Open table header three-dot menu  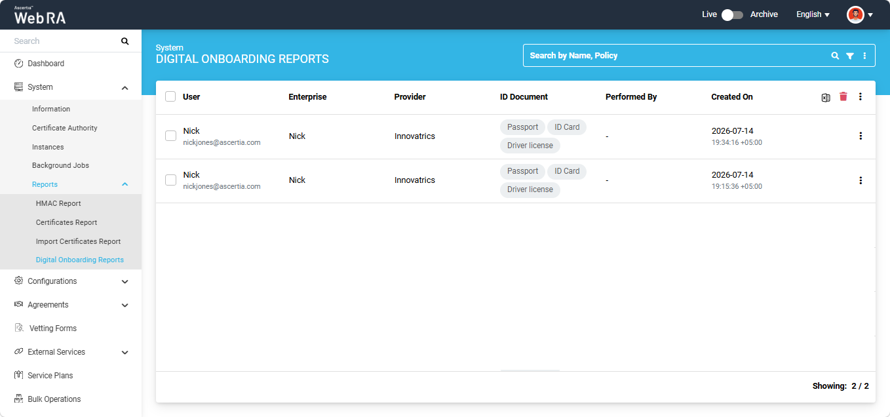(861, 96)
